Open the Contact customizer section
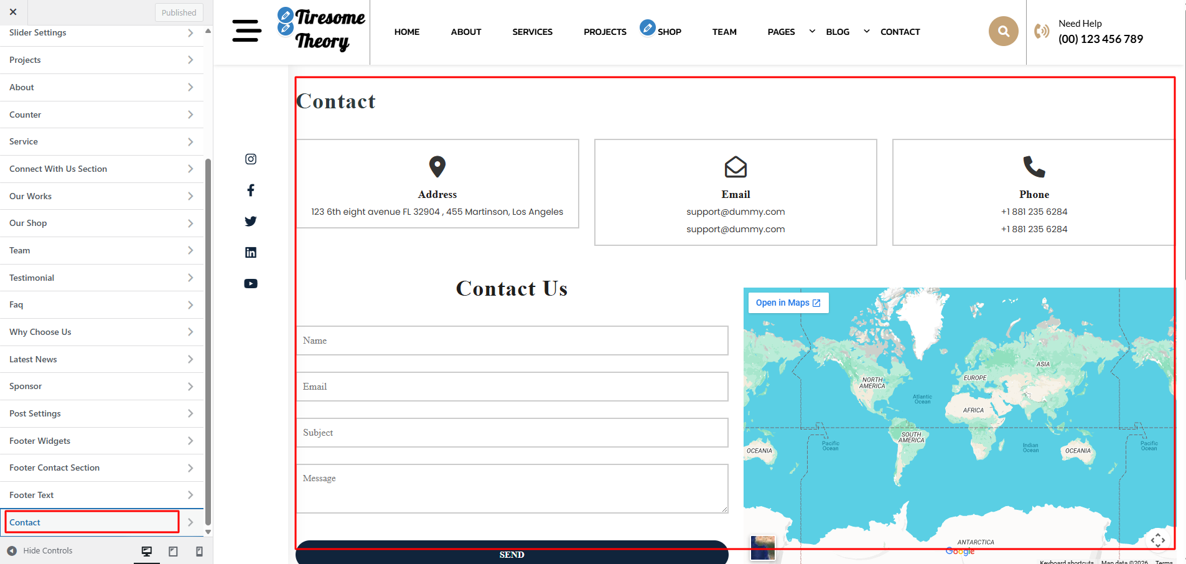The image size is (1186, 564). (102, 522)
